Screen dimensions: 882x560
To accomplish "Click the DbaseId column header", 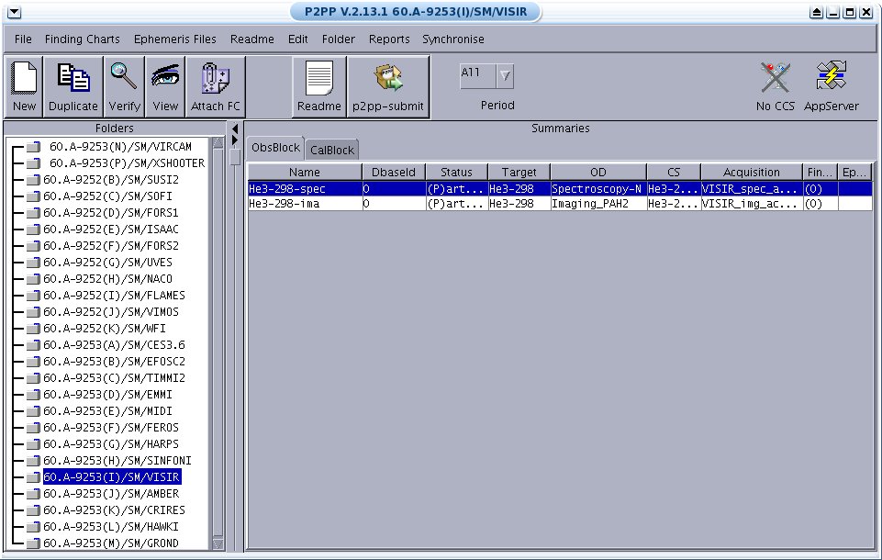I will tap(393, 172).
